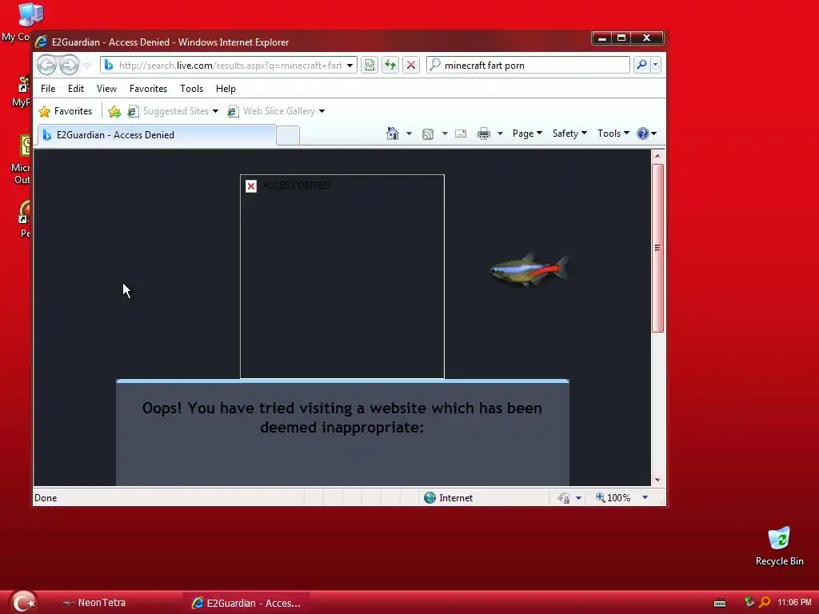Expand the Web Slice Gallery dropdown arrow
Image resolution: width=819 pixels, height=614 pixels.
[322, 111]
